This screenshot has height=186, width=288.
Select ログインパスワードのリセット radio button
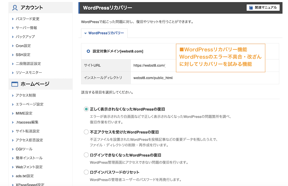coord(86,172)
